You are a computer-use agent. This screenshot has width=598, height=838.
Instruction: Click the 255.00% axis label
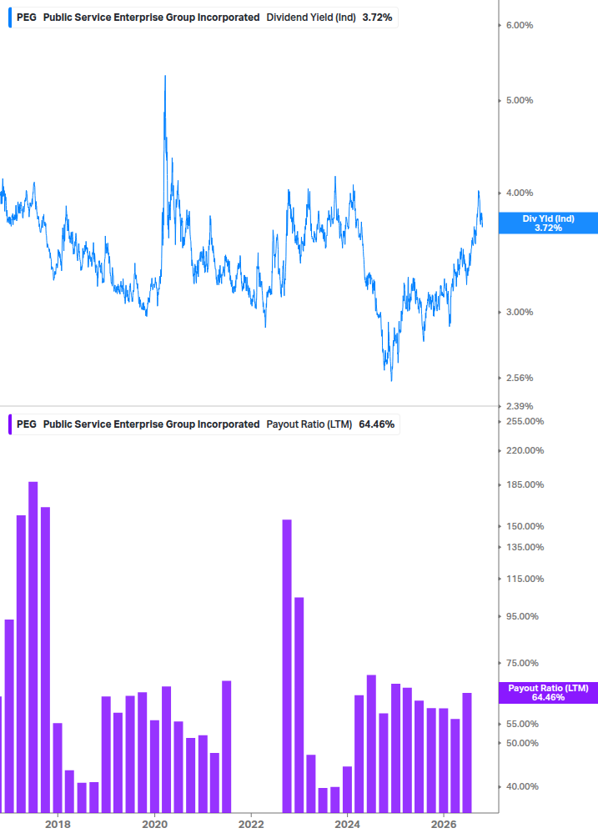(x=525, y=421)
